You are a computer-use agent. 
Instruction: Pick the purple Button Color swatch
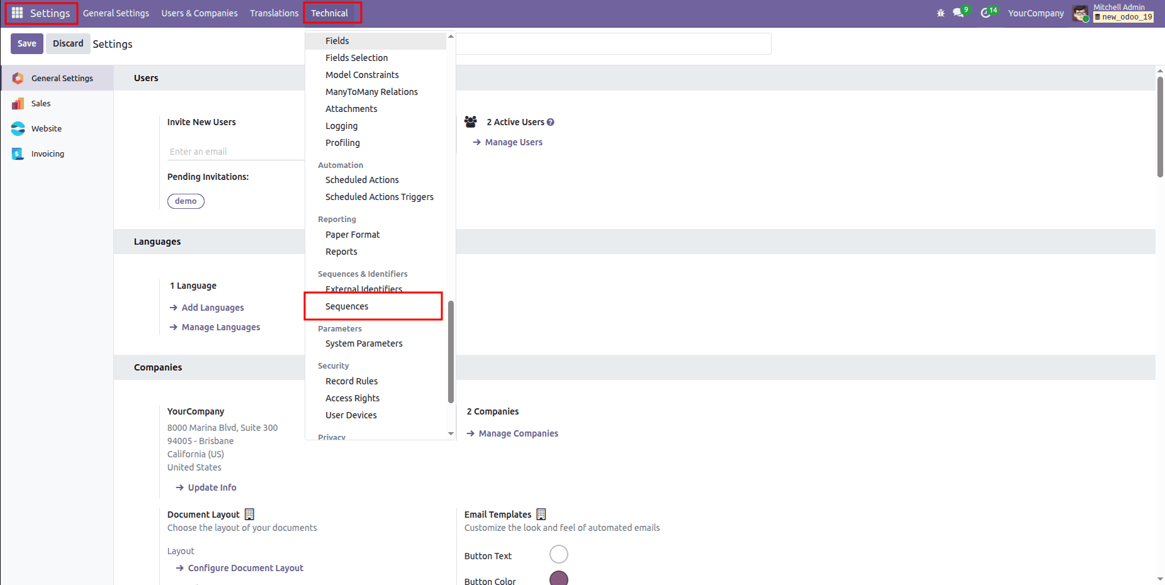[x=558, y=578]
